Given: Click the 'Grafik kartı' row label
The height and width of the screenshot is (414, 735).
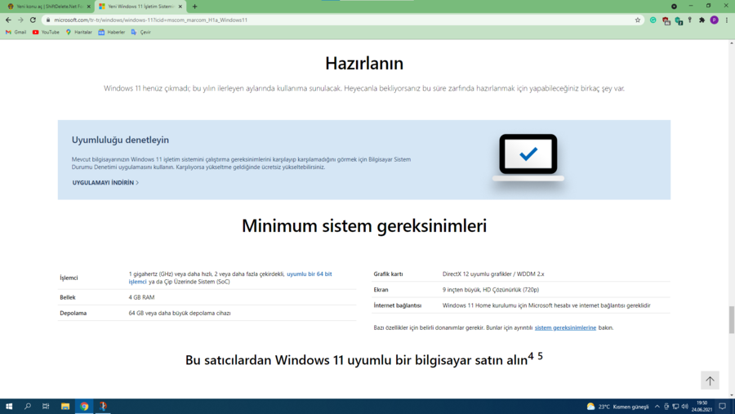Looking at the screenshot, I should (x=388, y=274).
